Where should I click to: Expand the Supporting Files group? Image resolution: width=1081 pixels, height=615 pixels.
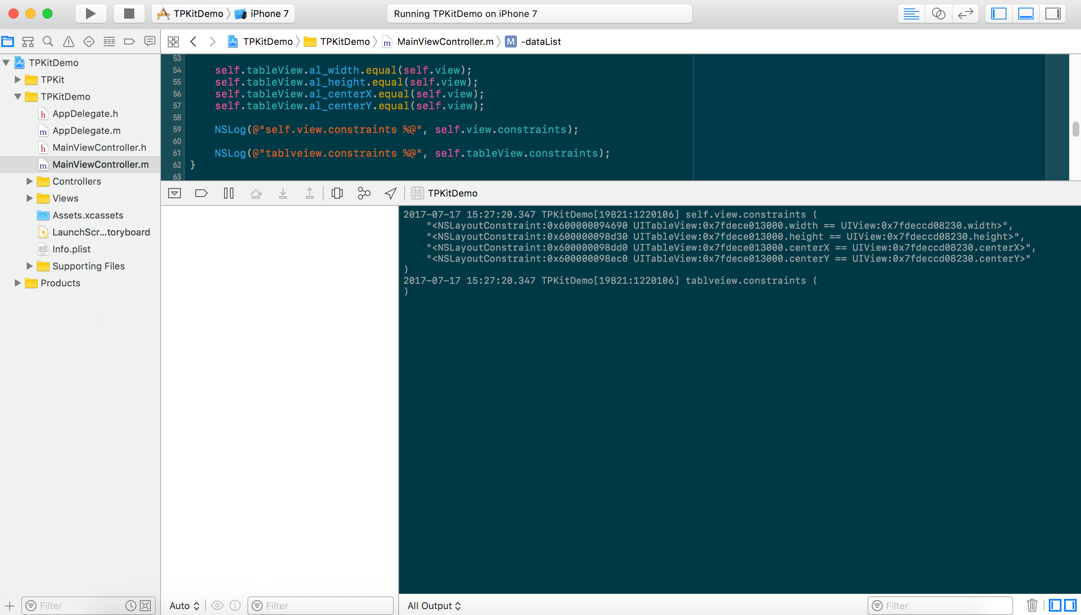tap(29, 266)
